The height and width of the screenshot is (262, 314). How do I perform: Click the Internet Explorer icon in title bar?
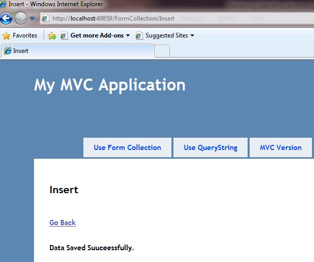pos(3,4)
